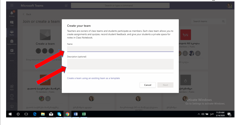Open the profile avatar menu

click(229, 5)
